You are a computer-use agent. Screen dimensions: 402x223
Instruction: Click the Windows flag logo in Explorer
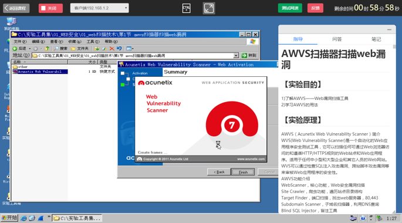252,42
